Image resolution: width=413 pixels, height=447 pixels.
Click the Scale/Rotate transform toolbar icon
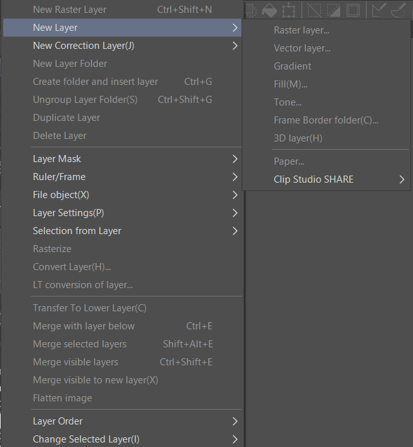289,10
